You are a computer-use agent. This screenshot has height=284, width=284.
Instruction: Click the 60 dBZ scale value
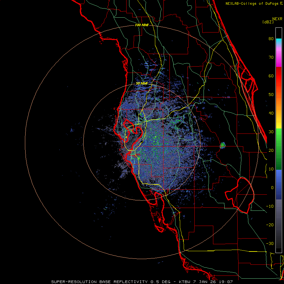[271, 76]
